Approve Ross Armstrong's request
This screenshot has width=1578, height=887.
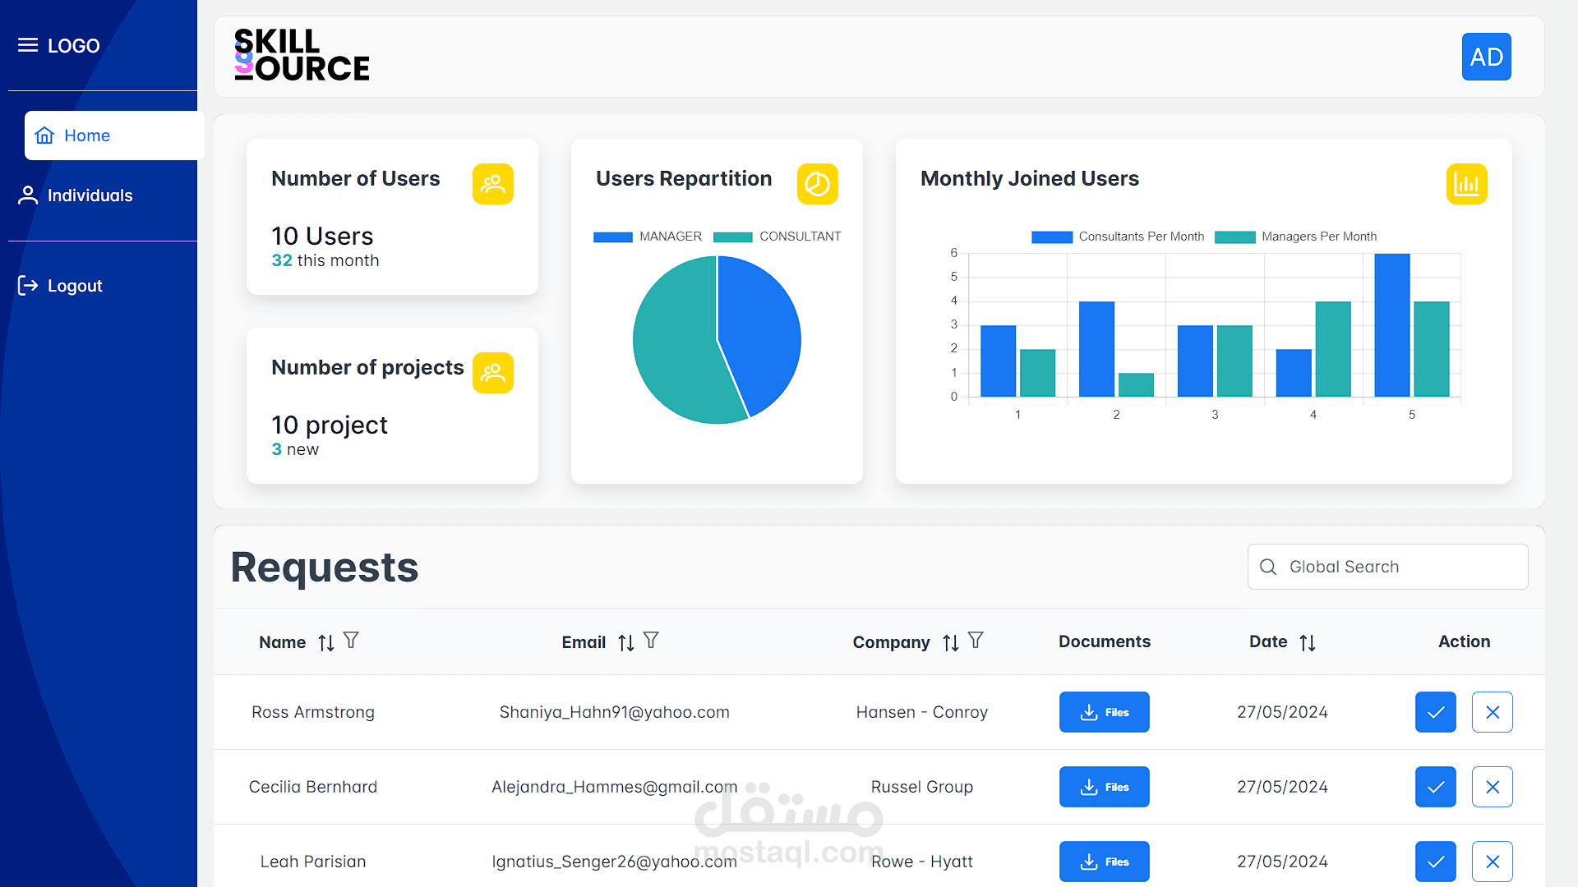click(x=1436, y=712)
